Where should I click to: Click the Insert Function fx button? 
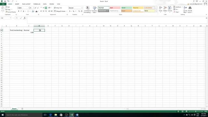coord(25,18)
